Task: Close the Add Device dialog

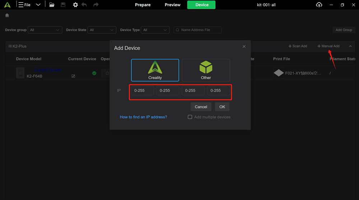Action: click(x=244, y=47)
